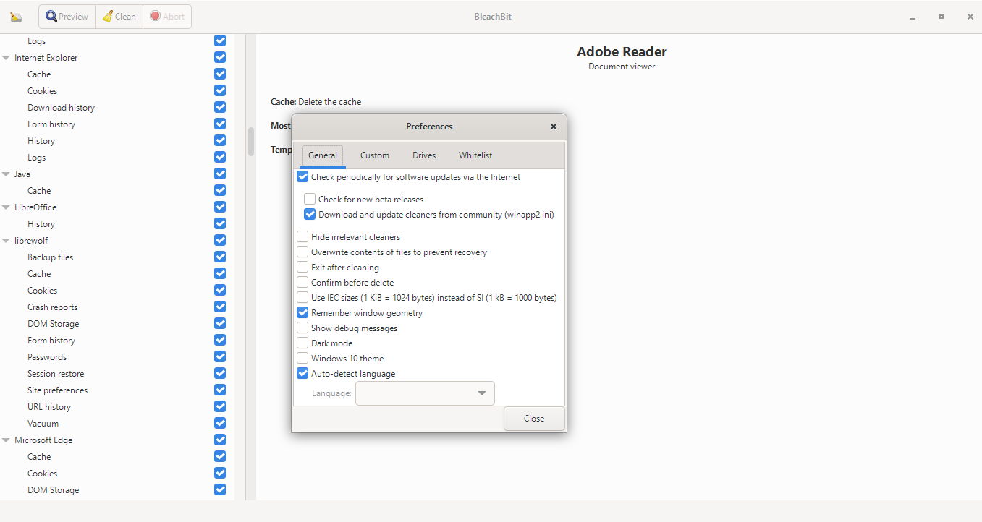The width and height of the screenshot is (982, 522).
Task: Click the 'Cache: Delete the cache' description
Action: coord(316,102)
